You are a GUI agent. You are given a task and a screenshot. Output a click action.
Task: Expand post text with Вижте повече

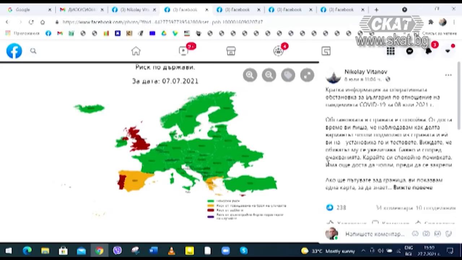413,187
